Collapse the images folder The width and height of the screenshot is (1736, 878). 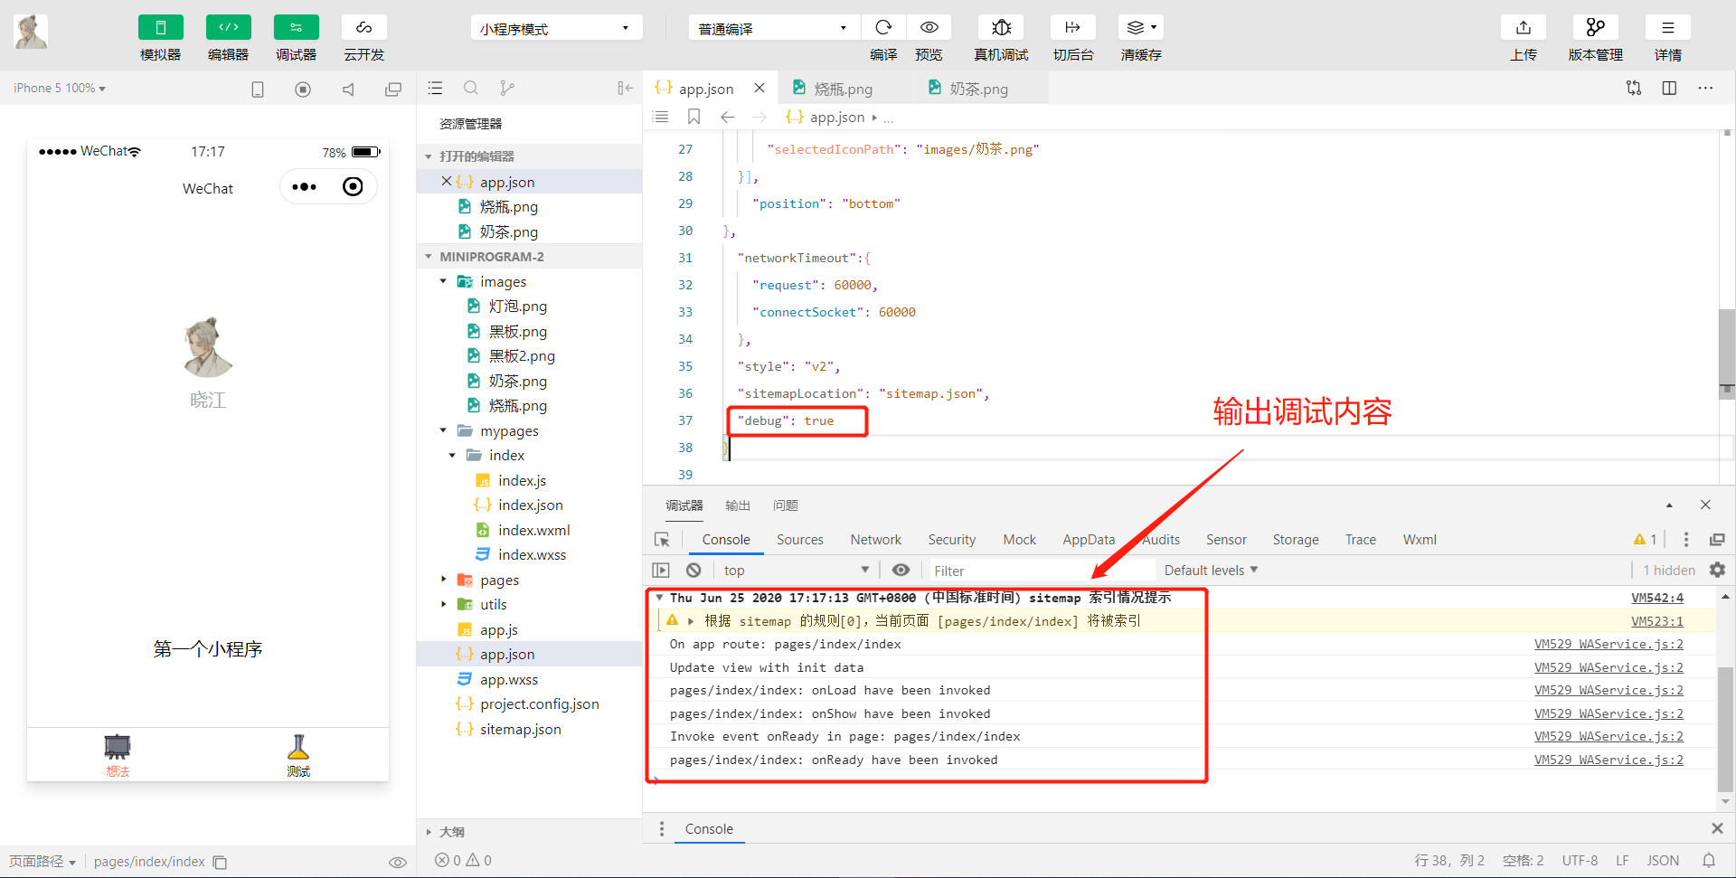point(443,281)
